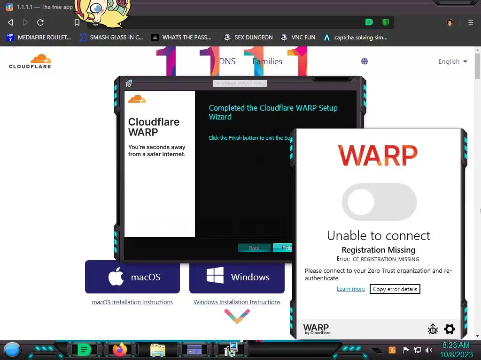Open the network tray icon
Image resolution: width=481 pixels, height=360 pixels.
(x=418, y=350)
